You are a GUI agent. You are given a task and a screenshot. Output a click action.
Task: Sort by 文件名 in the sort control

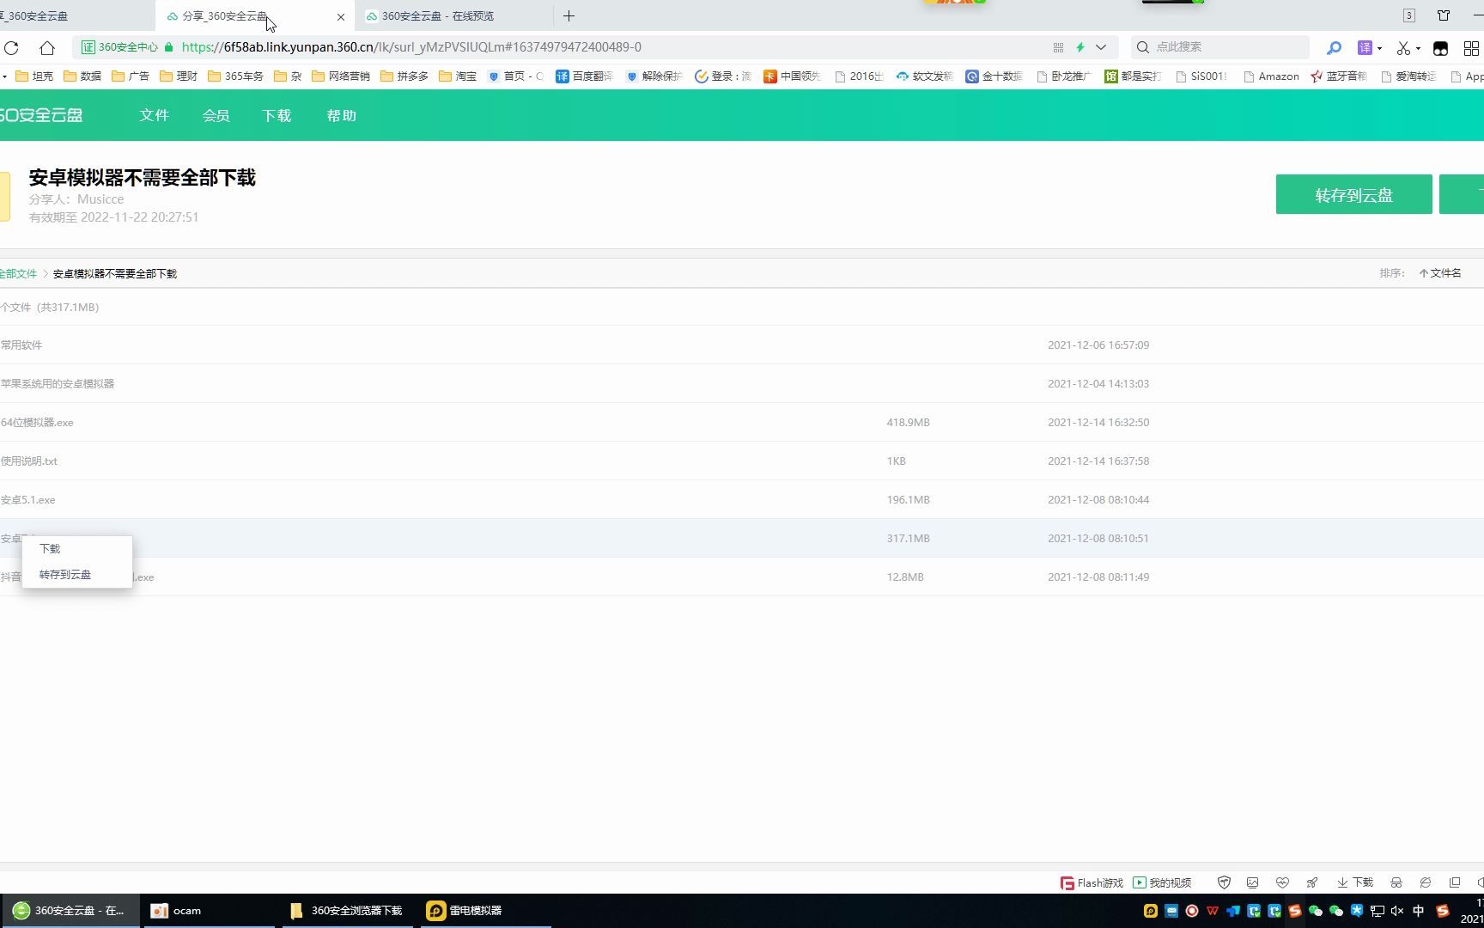[1440, 273]
